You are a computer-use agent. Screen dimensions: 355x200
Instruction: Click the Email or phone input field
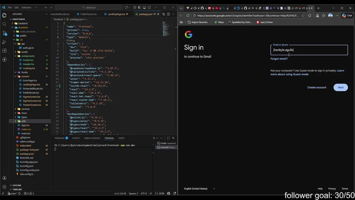click(309, 50)
